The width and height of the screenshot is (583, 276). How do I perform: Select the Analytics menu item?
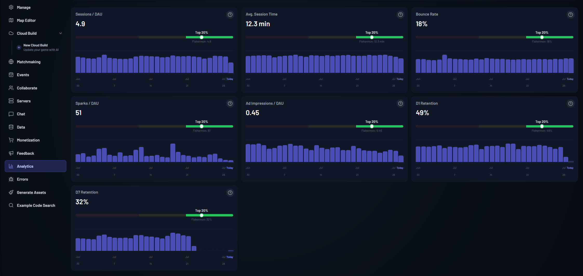click(x=36, y=166)
